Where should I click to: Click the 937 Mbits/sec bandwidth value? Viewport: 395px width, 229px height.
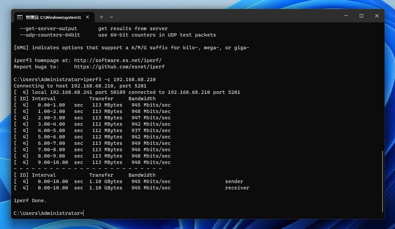pos(151,130)
